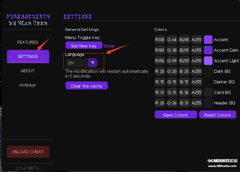Click the UNLOAD CHEAT button
Viewport: 240px width, 172px height.
(28, 152)
